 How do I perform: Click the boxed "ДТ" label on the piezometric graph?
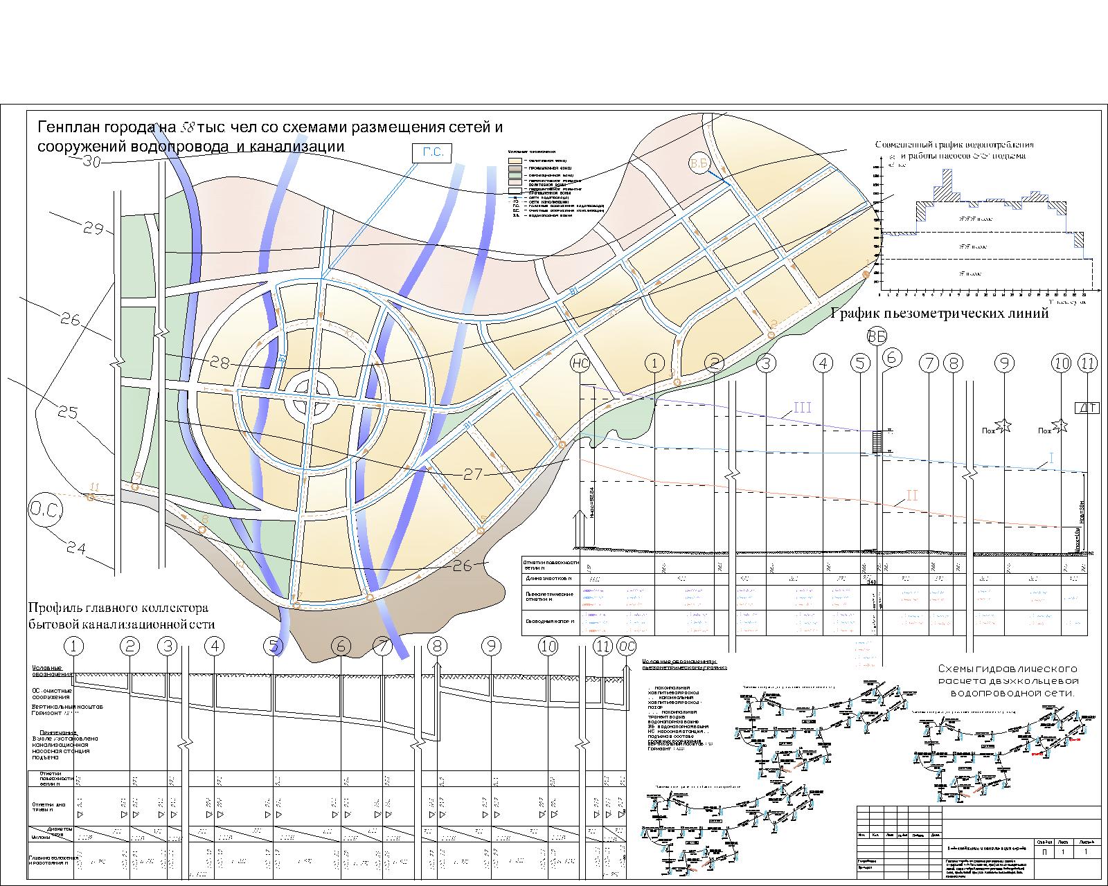pyautogui.click(x=1088, y=408)
